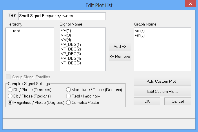The image size is (198, 132).
Task: Select vm(2) in Graph Name list
Action: click(140, 30)
